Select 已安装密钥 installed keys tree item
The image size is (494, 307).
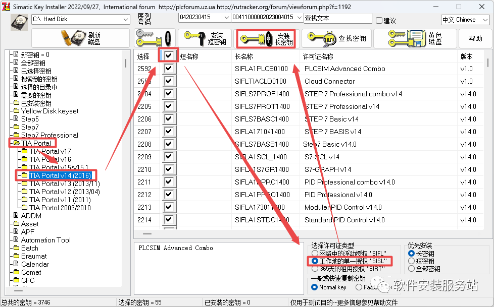pyautogui.click(x=36, y=103)
